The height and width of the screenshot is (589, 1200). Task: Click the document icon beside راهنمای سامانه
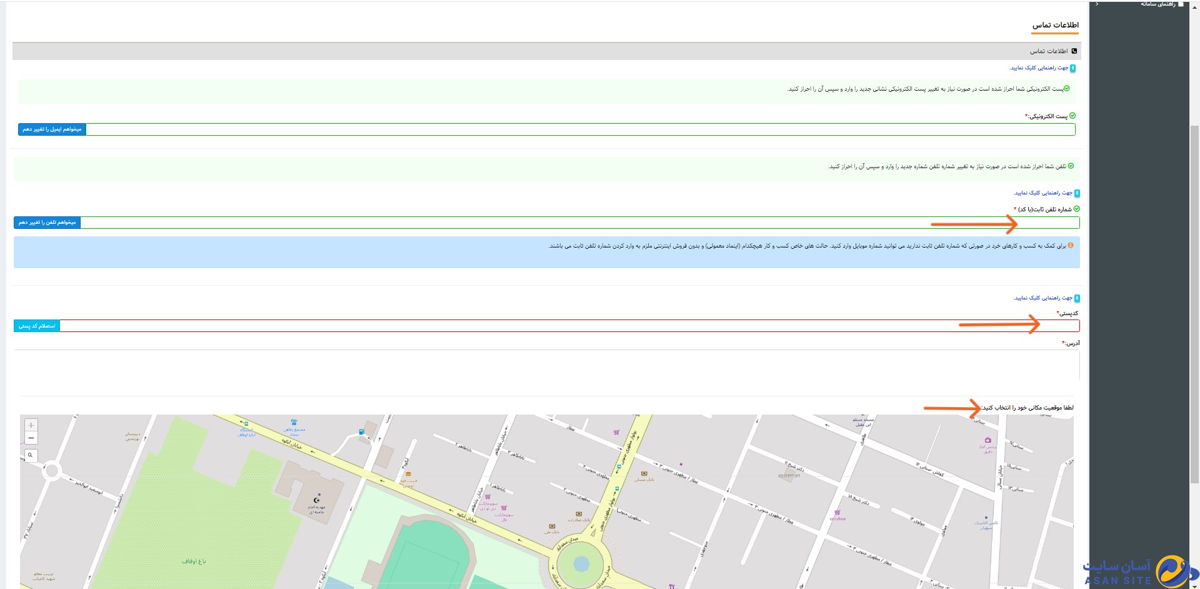click(x=1181, y=4)
